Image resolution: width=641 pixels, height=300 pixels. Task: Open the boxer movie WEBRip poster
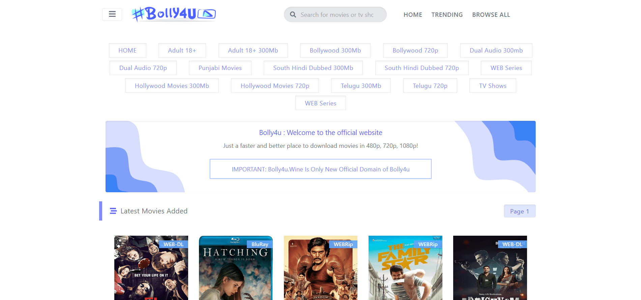[321, 268]
